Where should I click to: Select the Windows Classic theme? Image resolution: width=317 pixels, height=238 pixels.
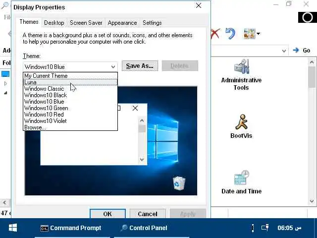pyautogui.click(x=70, y=89)
